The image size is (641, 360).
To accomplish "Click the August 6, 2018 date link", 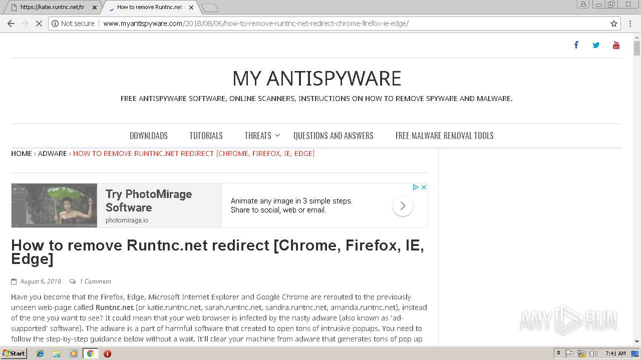I will pyautogui.click(x=41, y=281).
